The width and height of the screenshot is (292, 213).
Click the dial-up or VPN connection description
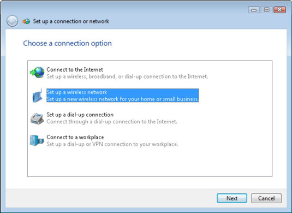112,144
